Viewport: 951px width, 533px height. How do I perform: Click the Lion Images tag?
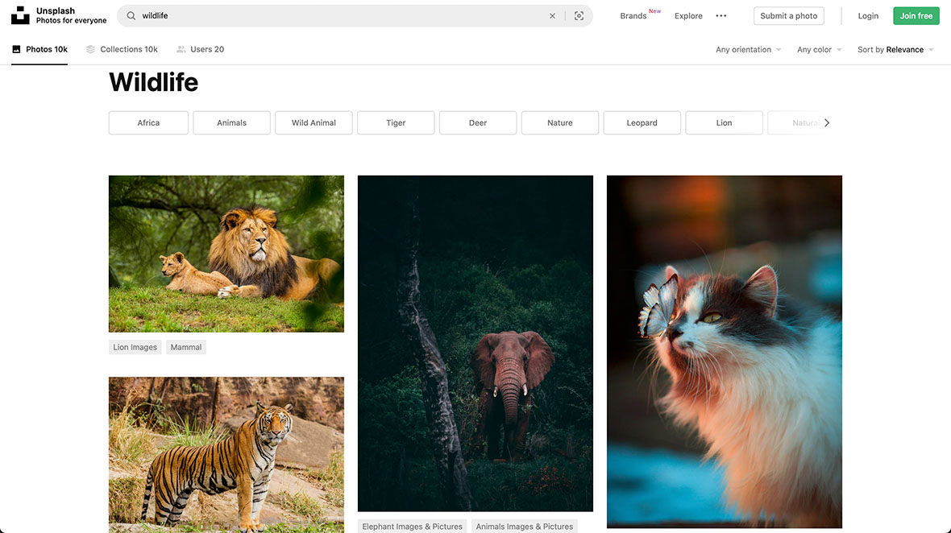[x=135, y=347]
